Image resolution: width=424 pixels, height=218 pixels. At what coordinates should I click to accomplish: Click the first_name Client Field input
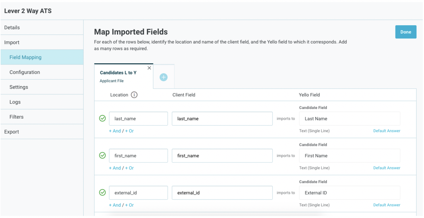tap(222, 156)
